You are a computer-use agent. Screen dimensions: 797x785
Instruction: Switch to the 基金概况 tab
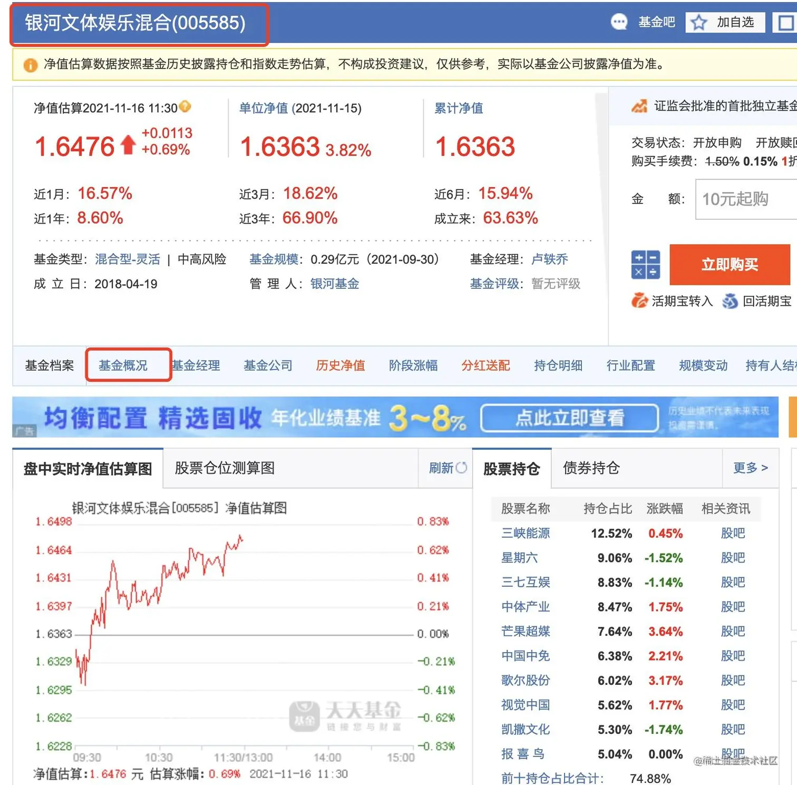127,365
